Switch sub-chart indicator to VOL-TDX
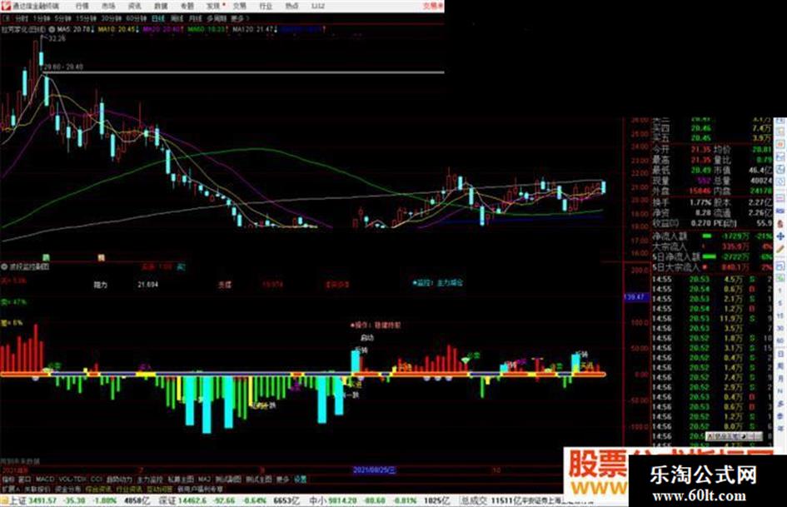Viewport: 787px width, 507px height. (72, 480)
